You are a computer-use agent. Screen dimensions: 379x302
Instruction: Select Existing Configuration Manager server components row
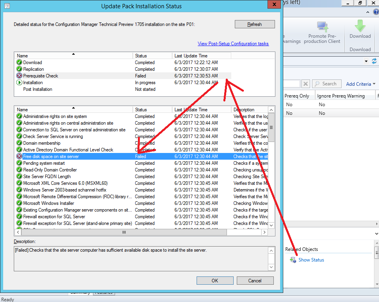pyautogui.click(x=141, y=210)
